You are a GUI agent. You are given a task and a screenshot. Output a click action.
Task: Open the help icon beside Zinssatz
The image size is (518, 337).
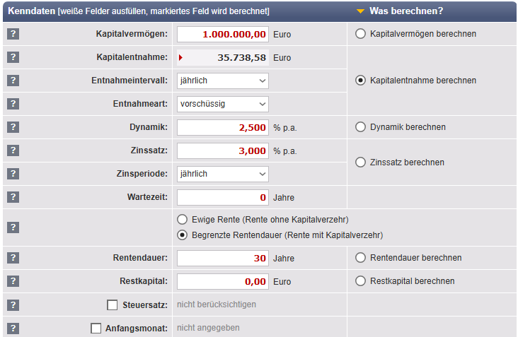13,150
